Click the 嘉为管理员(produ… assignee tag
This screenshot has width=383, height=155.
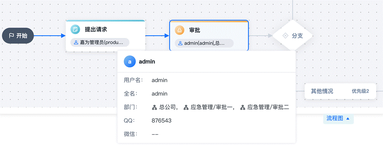[100, 43]
